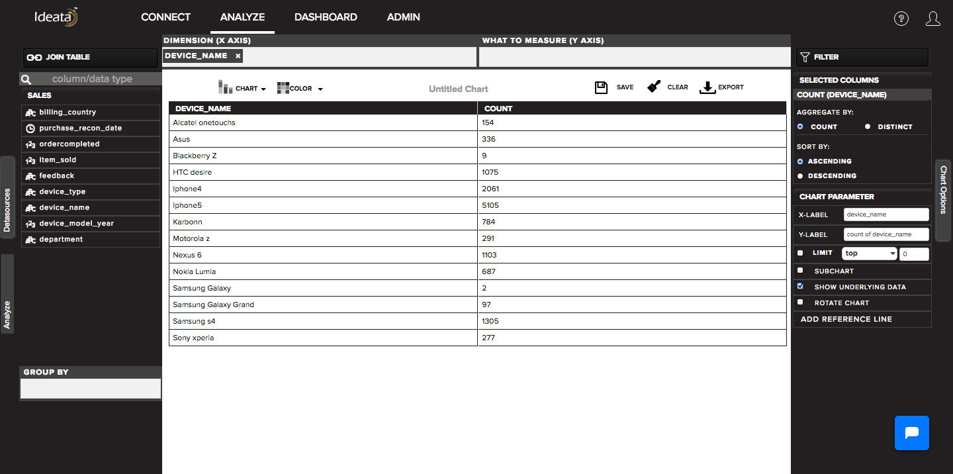Click the filter funnel icon
This screenshot has width=953, height=474.
[805, 58]
